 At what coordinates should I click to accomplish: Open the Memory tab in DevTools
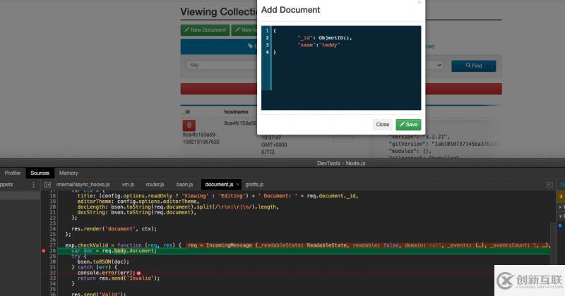pos(69,173)
